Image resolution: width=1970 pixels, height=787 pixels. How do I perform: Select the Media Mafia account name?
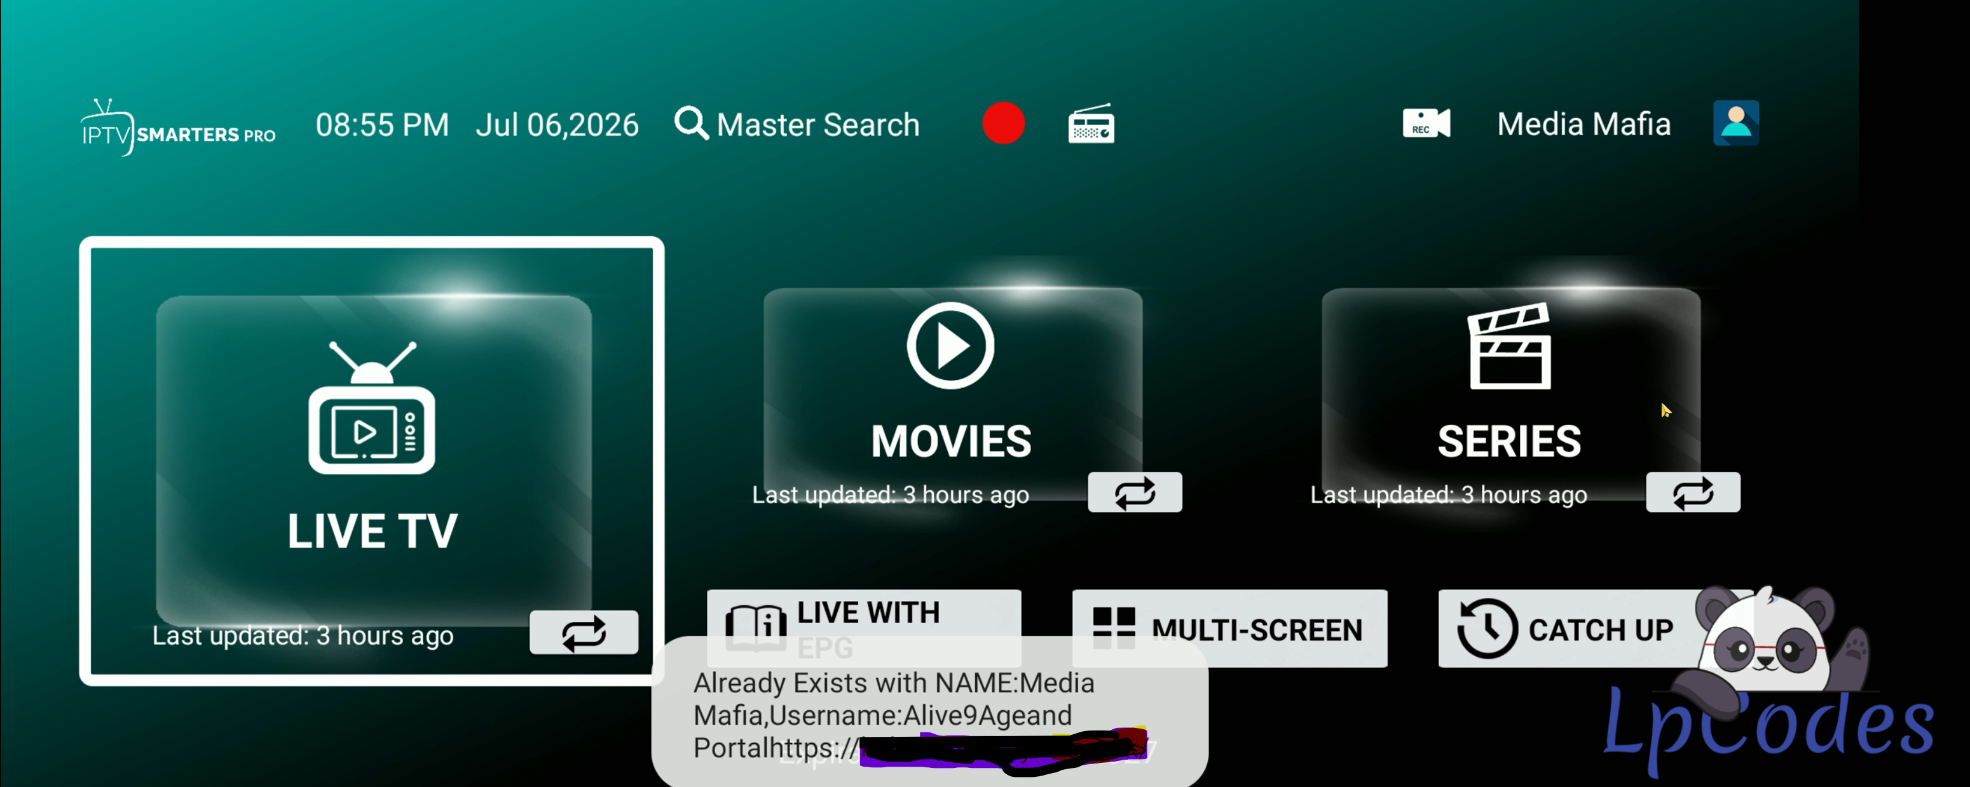coord(1584,124)
